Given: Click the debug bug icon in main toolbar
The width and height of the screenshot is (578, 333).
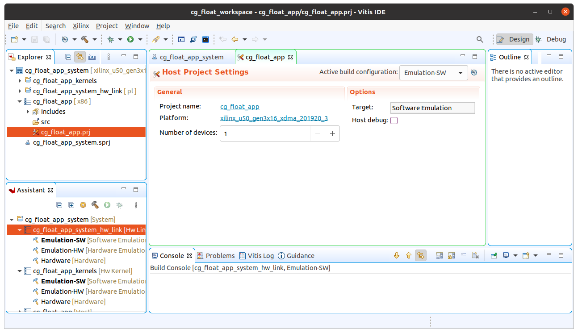Looking at the screenshot, I should [x=110, y=39].
